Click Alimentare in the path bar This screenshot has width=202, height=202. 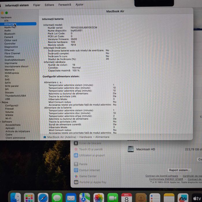click(x=102, y=137)
